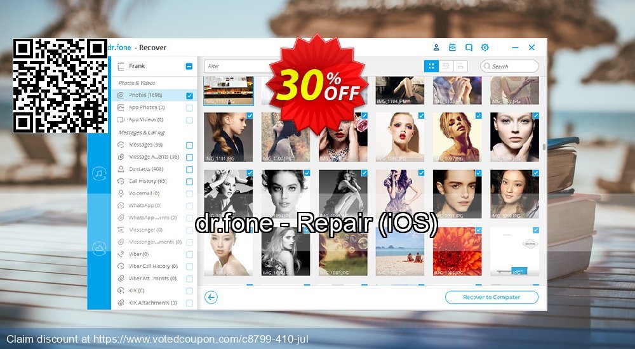Click the clock-phone icon for Call History
Viewport: 635px width, 349px height.
tap(121, 181)
